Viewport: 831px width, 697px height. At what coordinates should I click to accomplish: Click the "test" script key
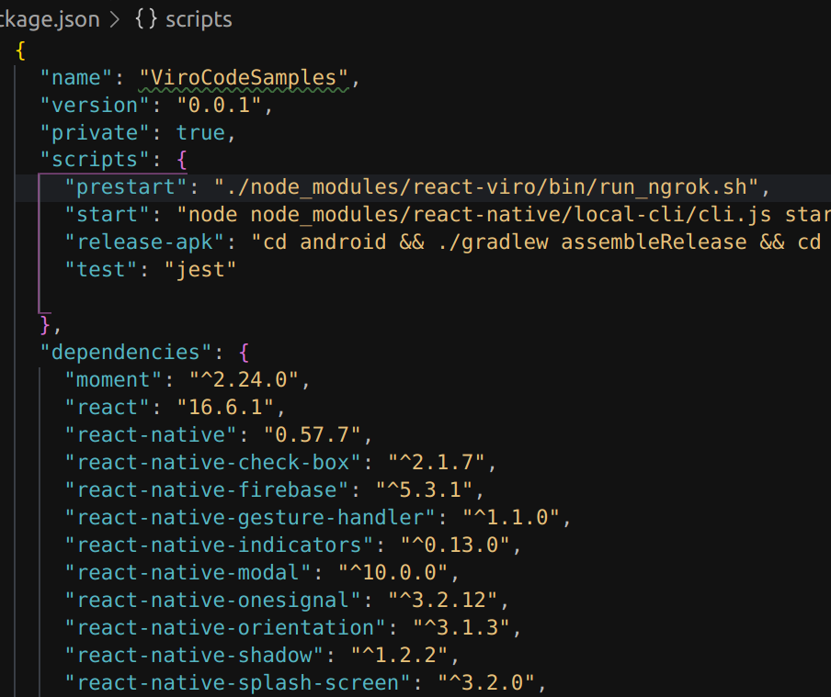pyautogui.click(x=101, y=270)
